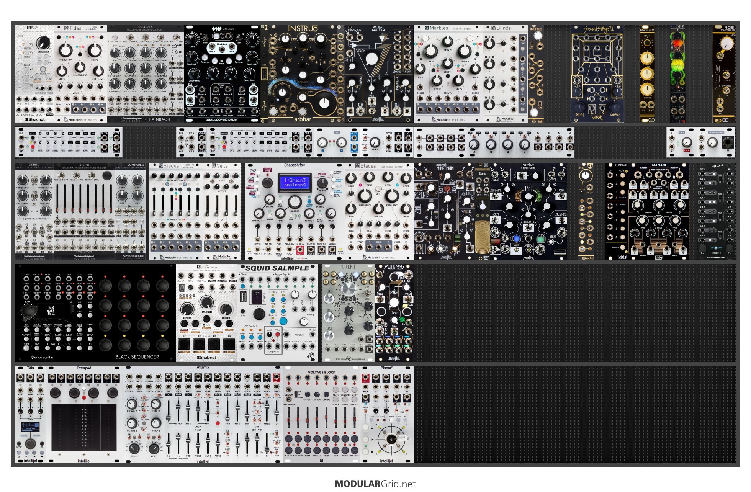Click the FREQUENCY knob on Tides
This screenshot has width=751, height=492.
click(x=65, y=50)
